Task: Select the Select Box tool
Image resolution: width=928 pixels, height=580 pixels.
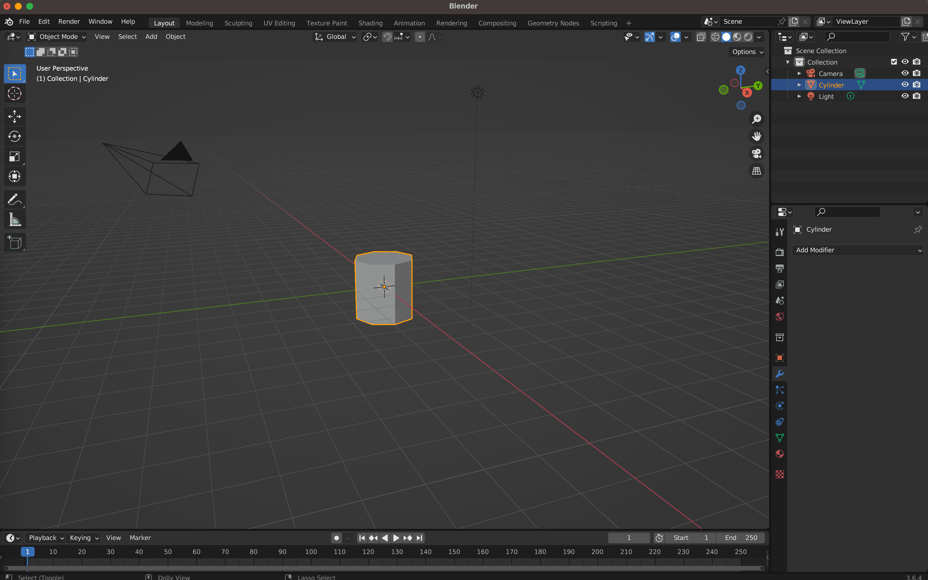Action: click(x=15, y=74)
